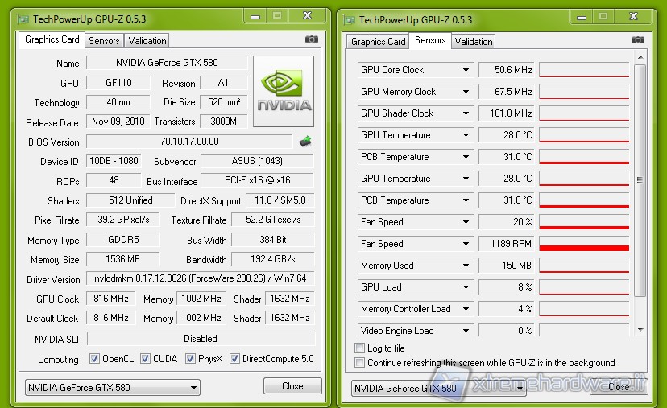
Task: Click the camera screenshot icon in Graphics Card window
Action: coord(311,39)
